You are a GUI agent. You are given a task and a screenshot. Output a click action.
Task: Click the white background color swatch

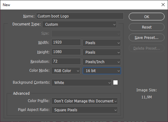coord(115,82)
